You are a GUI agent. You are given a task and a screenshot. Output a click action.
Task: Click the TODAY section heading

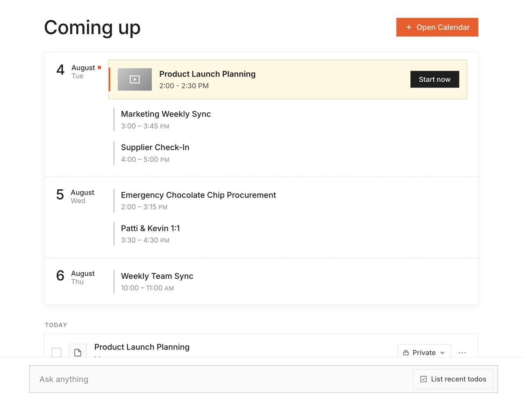tap(56, 325)
